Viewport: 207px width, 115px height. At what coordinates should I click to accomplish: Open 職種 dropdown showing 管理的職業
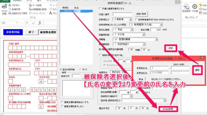click(x=156, y=39)
